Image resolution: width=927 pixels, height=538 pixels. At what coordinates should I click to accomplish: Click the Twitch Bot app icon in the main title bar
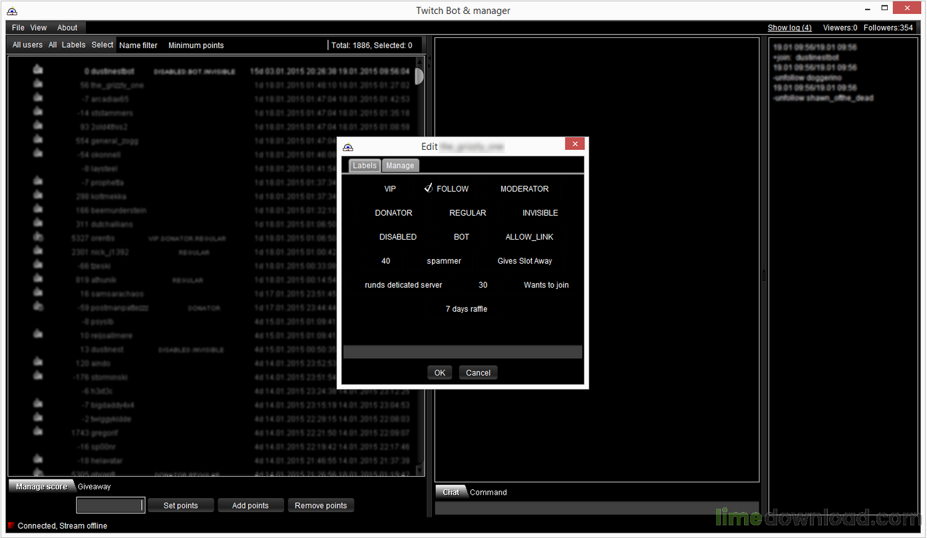[12, 11]
